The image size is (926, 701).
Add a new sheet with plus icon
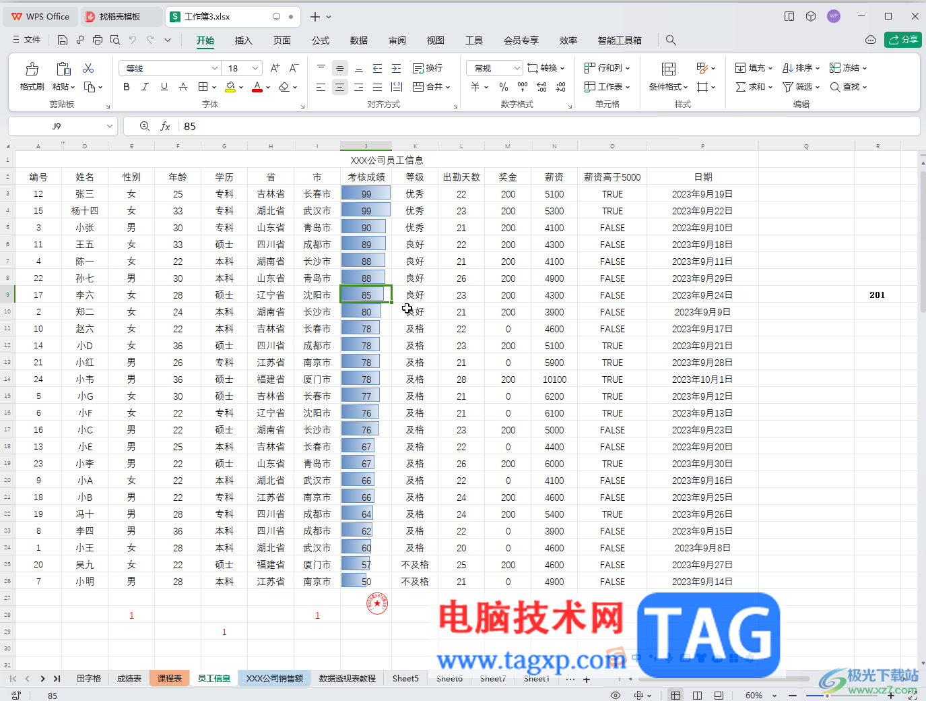(587, 679)
